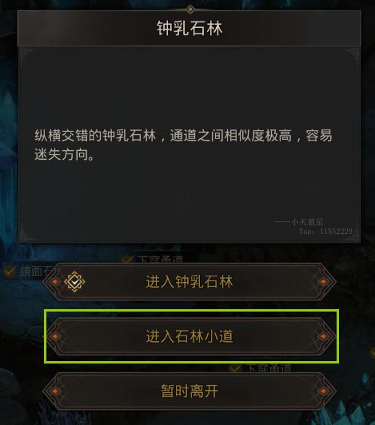
Task: Click the diamond ornament above the title bar
Action: [x=190, y=10]
